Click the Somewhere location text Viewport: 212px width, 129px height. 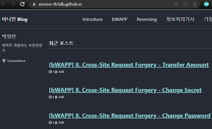16,61
